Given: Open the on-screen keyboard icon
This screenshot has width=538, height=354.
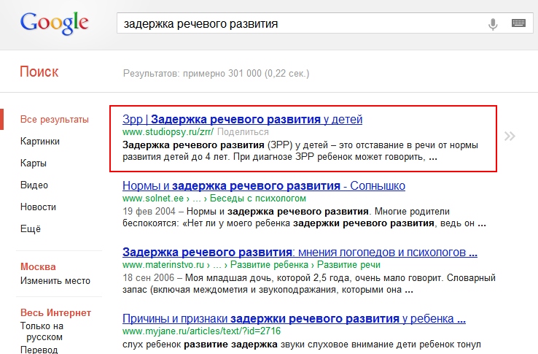Looking at the screenshot, I should pyautogui.click(x=518, y=23).
